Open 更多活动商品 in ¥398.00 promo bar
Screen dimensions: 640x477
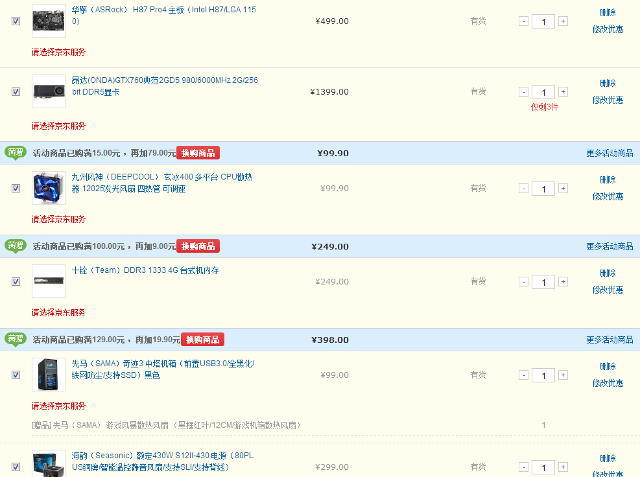click(x=610, y=340)
